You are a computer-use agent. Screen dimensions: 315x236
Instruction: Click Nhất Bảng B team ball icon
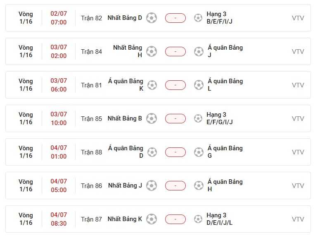click(x=152, y=118)
